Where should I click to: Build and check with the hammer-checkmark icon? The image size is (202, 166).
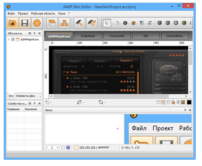click(92, 23)
